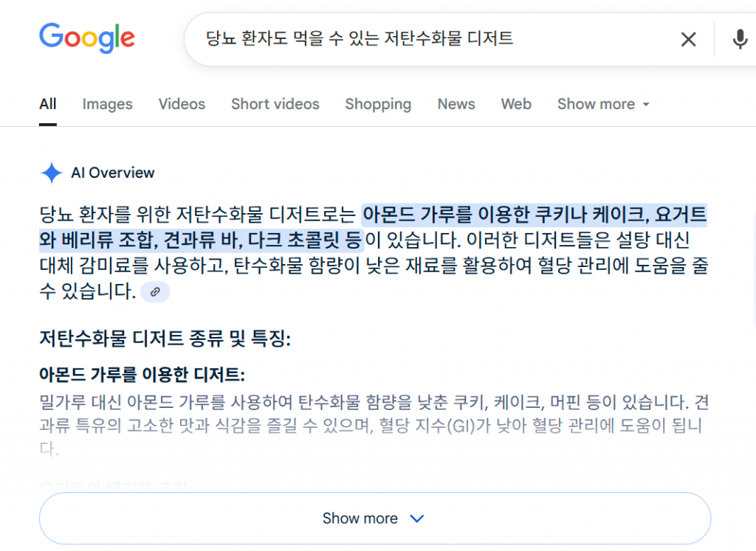Screen dimensions: 756x551
Task: Click the chevron on Show more button
Action: pyautogui.click(x=416, y=519)
